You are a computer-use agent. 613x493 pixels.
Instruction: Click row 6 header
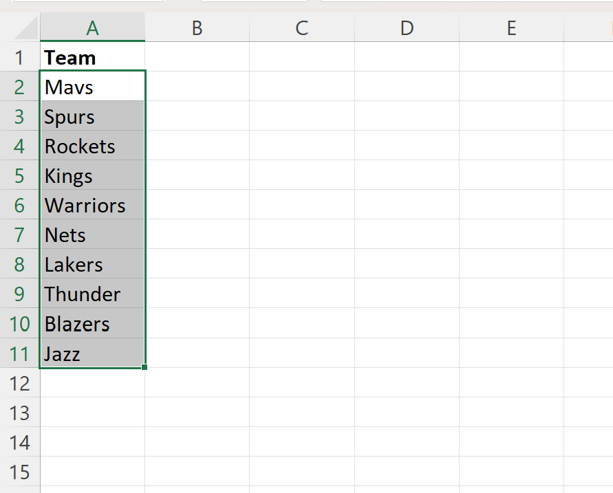(19, 206)
